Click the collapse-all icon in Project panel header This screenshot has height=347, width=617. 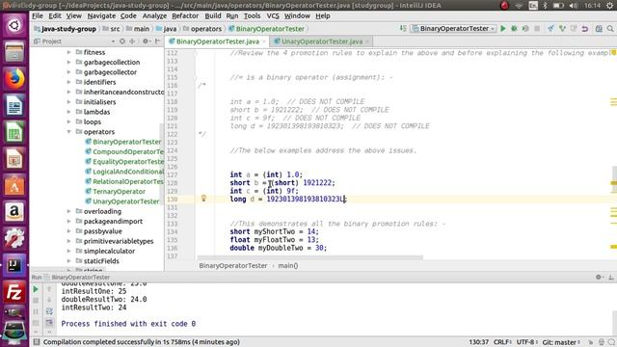point(132,40)
